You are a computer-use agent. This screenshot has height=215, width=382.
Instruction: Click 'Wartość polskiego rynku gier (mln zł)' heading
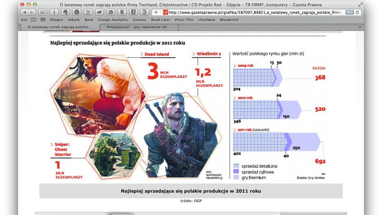coord(268,54)
